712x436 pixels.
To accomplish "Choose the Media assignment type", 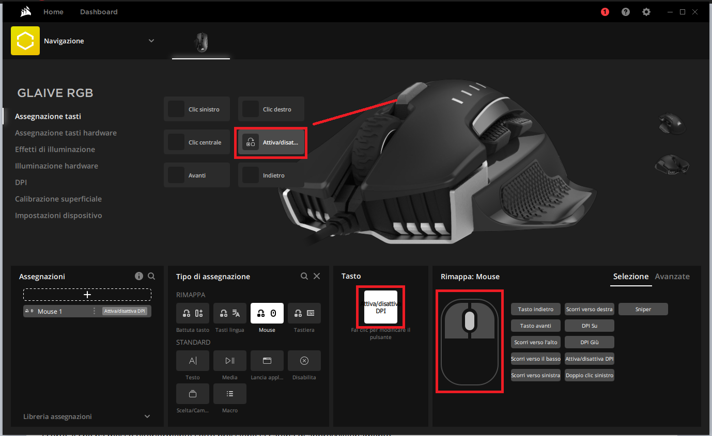I will (x=230, y=361).
